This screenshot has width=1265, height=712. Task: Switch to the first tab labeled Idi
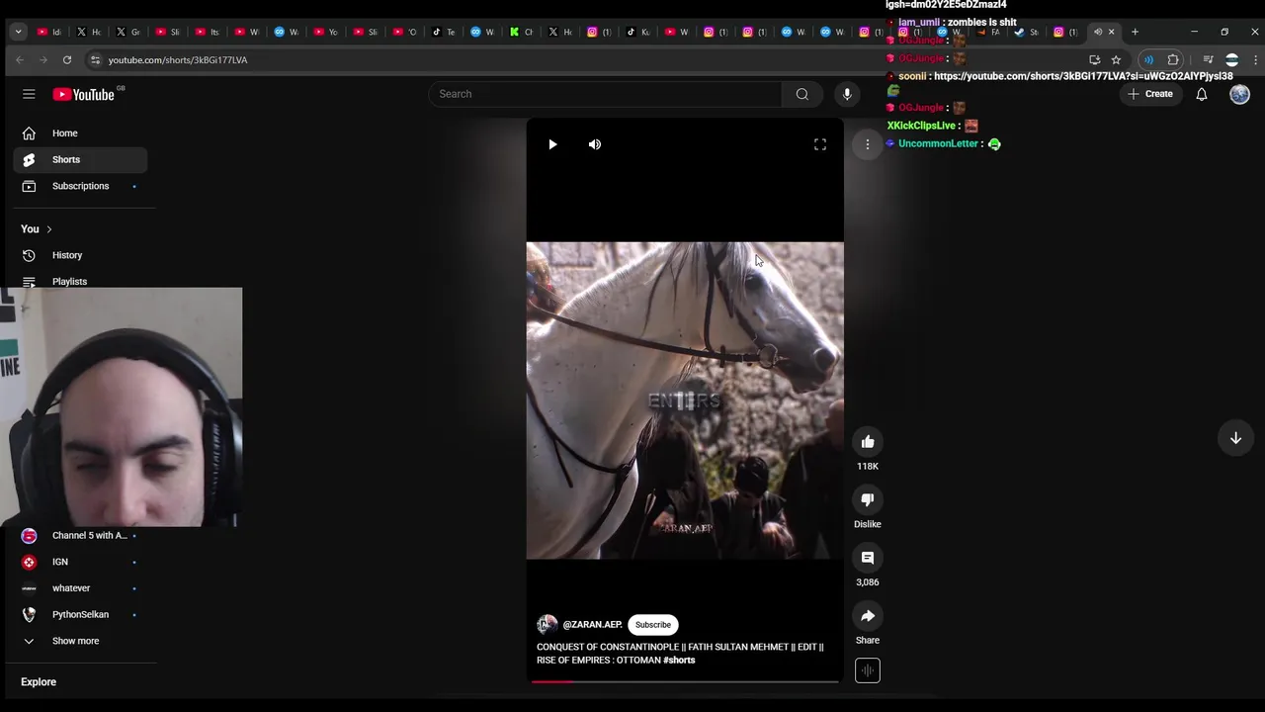click(50, 32)
